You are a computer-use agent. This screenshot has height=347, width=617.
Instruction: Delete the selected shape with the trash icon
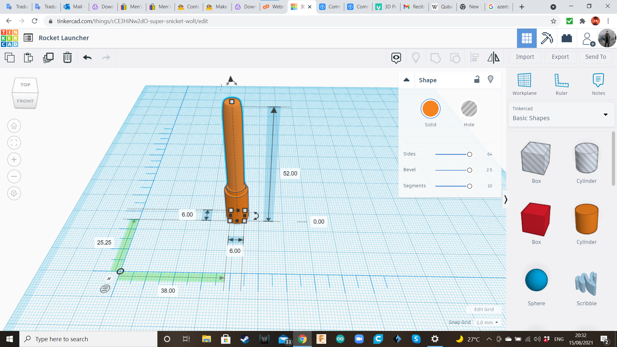point(67,58)
